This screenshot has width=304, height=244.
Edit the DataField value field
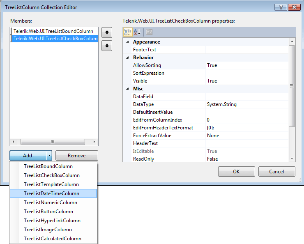247,97
